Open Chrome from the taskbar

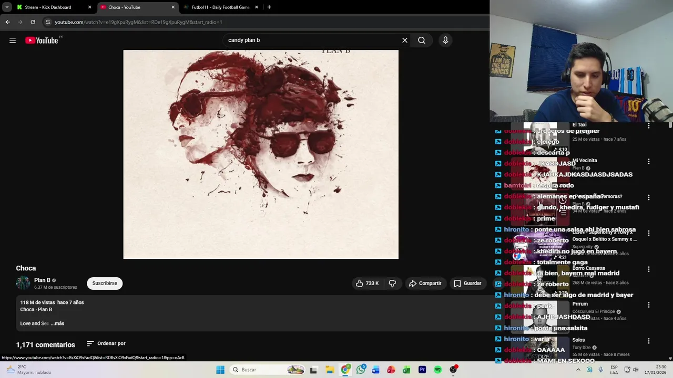click(345, 370)
